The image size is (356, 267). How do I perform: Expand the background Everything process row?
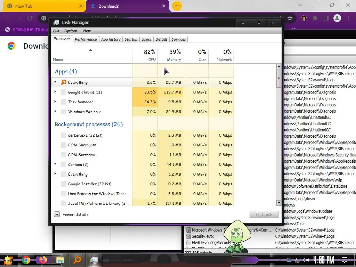pos(55,174)
